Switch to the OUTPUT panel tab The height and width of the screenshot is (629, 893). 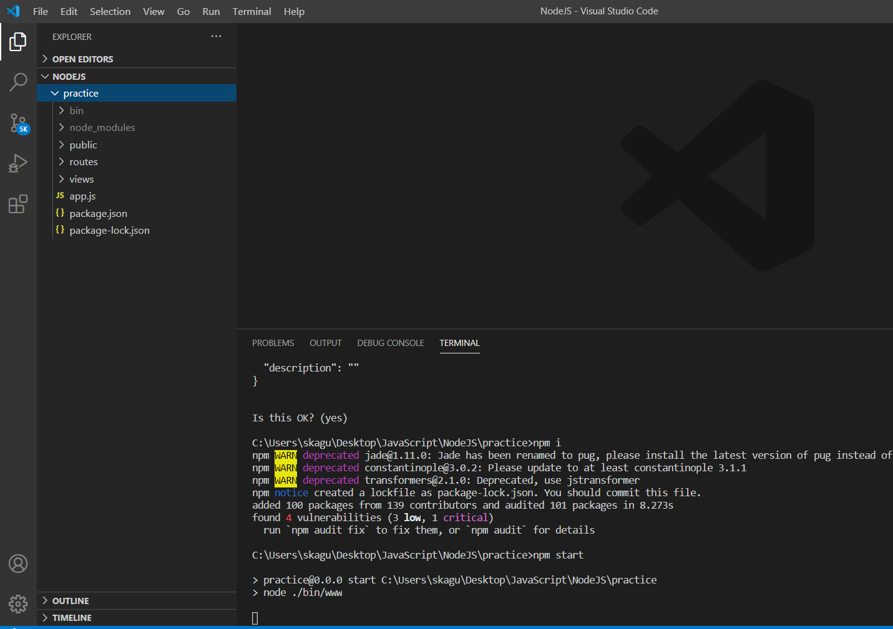326,343
